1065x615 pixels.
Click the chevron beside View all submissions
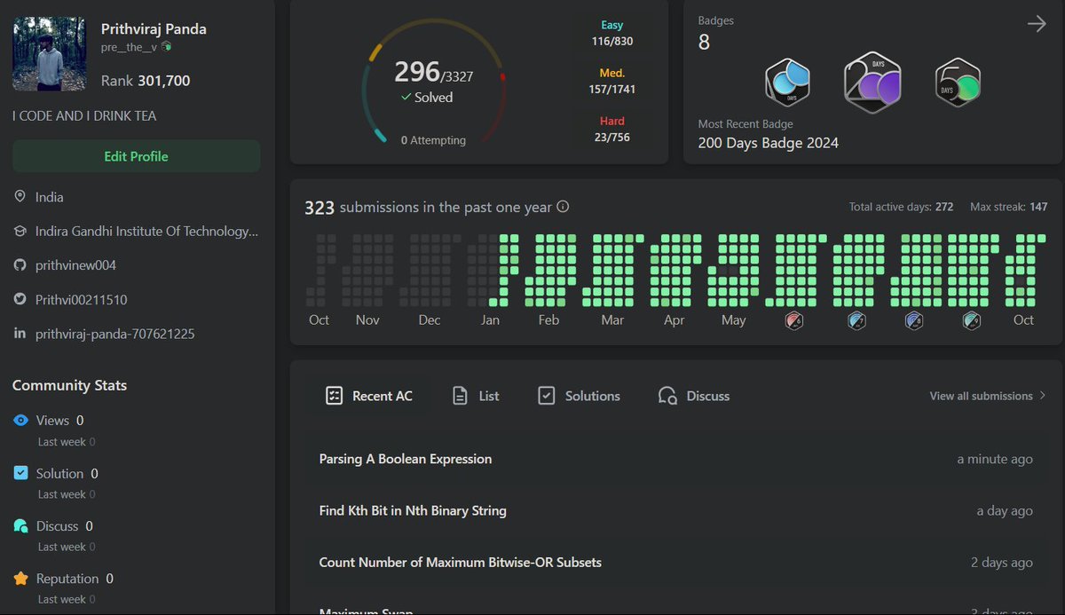[x=1042, y=396]
